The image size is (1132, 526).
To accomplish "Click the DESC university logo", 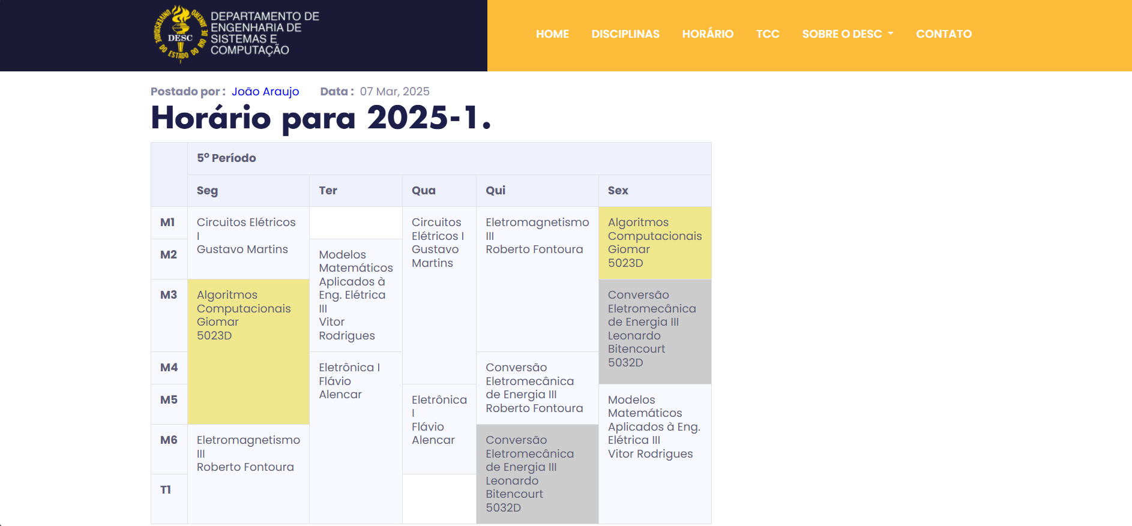I will click(x=181, y=34).
